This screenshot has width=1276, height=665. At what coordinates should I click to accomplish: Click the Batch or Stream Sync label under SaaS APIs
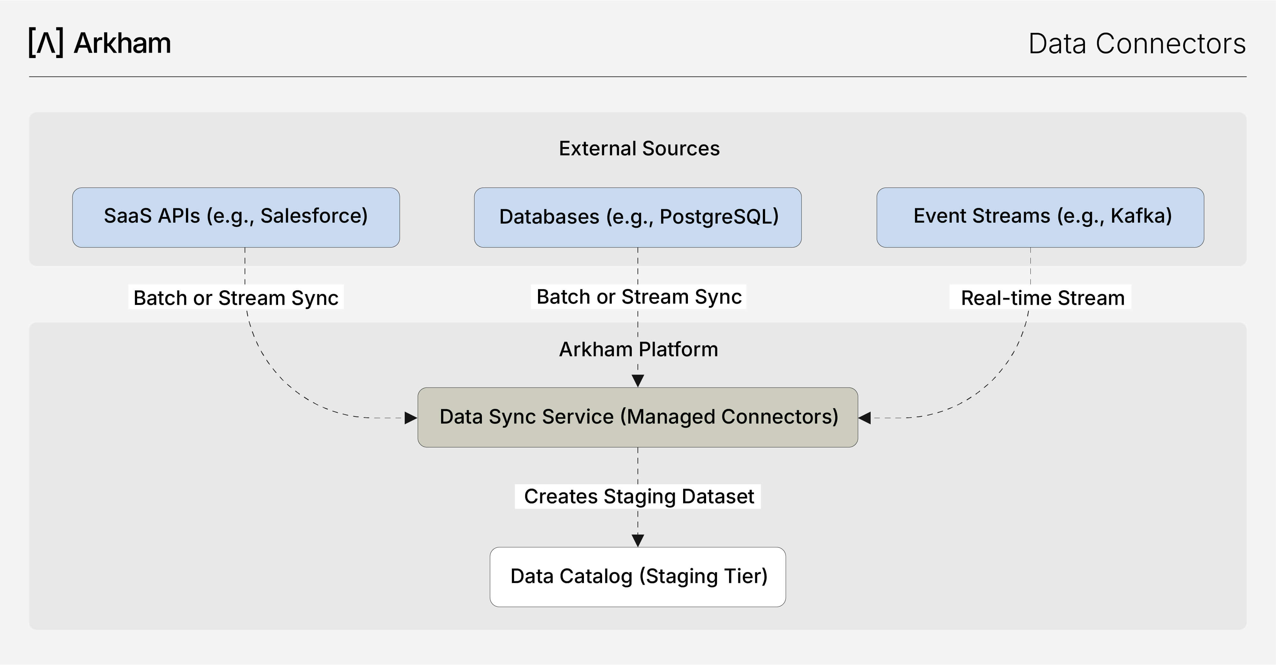tap(236, 297)
